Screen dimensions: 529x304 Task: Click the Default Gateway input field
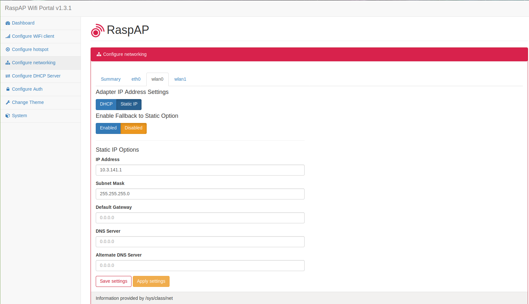point(200,218)
